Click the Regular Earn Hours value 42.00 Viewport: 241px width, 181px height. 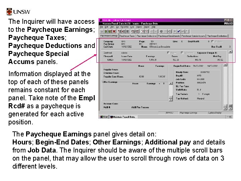click(141, 76)
